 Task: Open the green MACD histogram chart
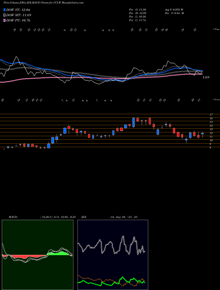pos(37,255)
